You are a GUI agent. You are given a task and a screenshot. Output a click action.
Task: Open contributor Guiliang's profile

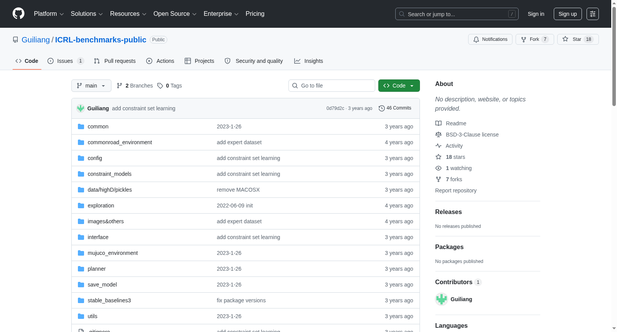[461, 299]
